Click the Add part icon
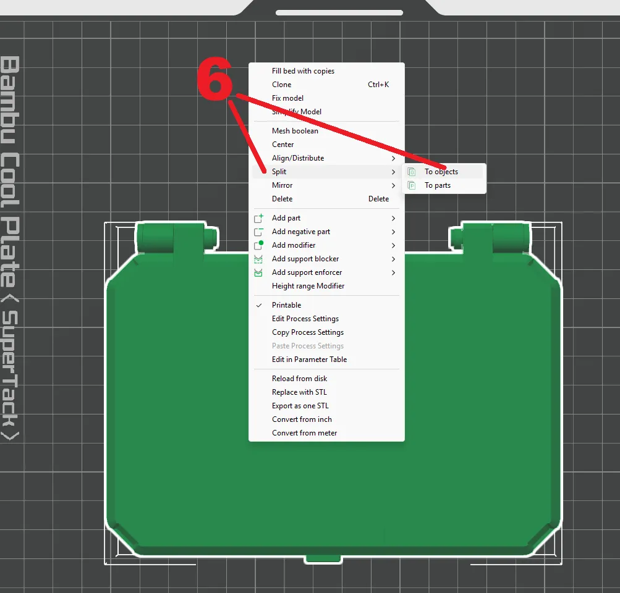Screen dimensions: 620x593 pos(258,218)
